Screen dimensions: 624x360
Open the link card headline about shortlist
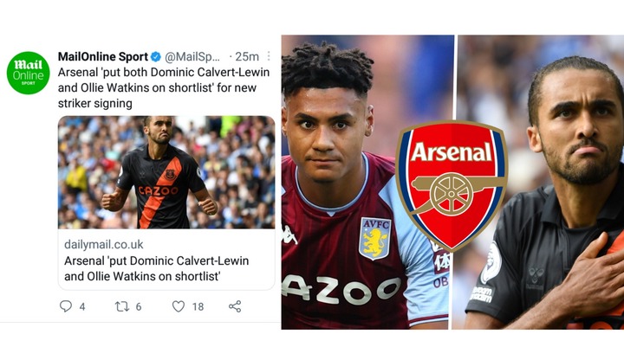click(x=156, y=268)
